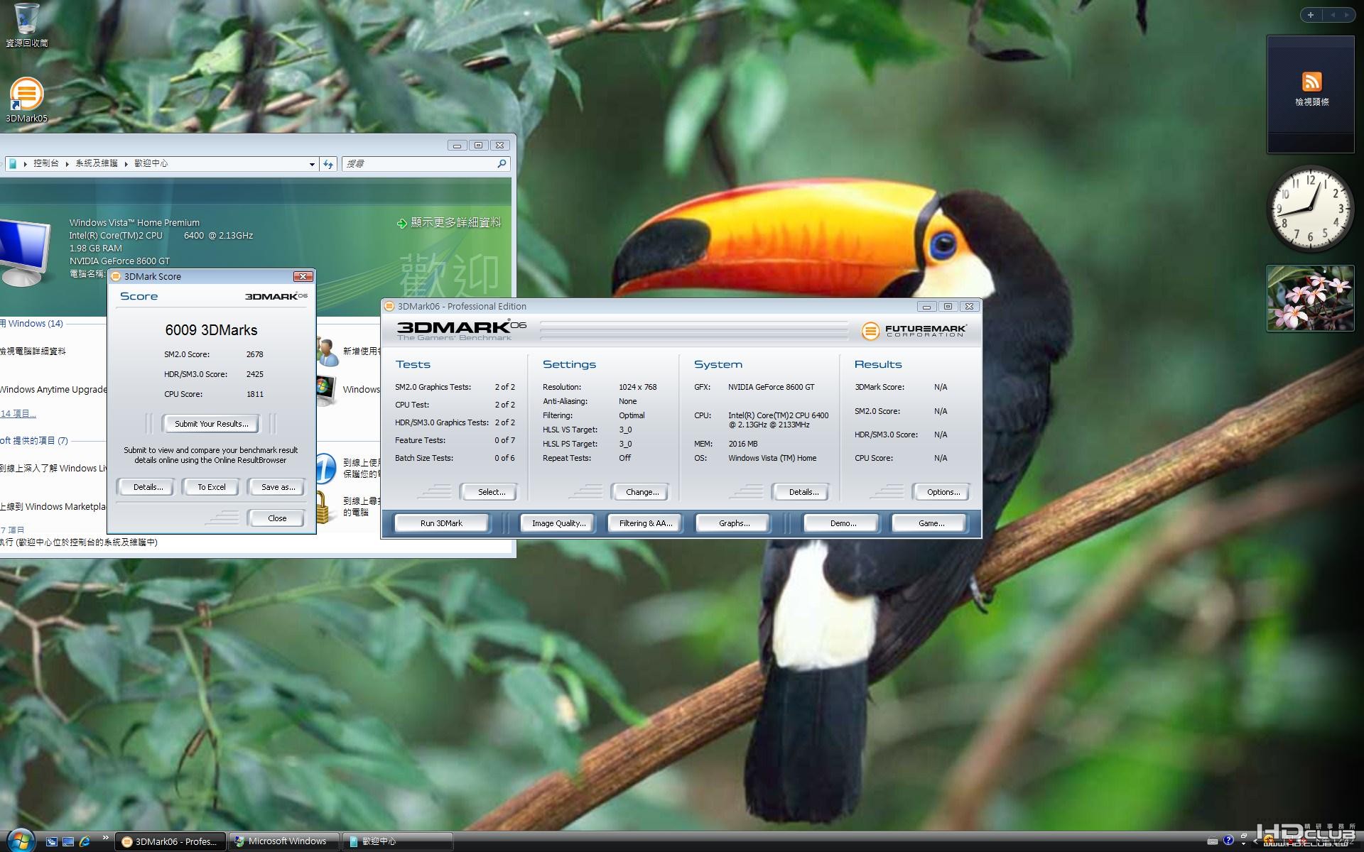
Task: Submit Your Results online
Action: pyautogui.click(x=211, y=424)
